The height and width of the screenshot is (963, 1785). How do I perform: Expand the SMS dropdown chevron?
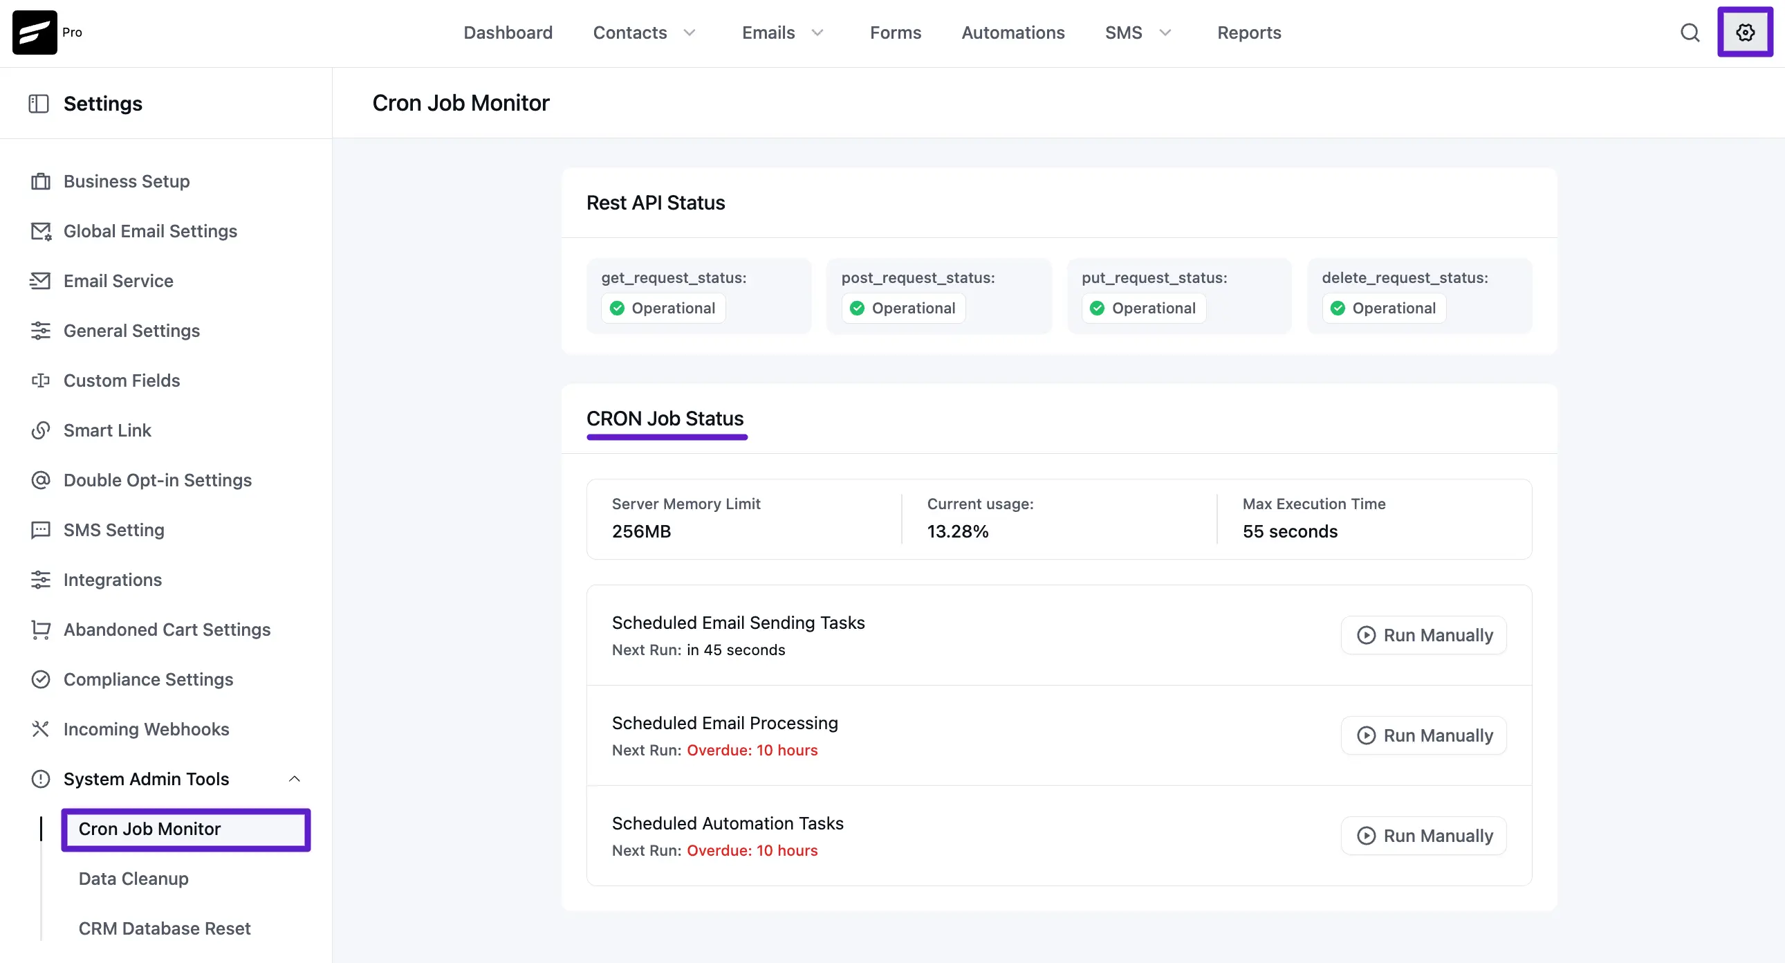tap(1165, 33)
